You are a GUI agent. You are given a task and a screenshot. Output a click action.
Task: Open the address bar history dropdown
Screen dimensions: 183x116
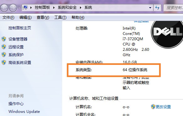(150, 8)
